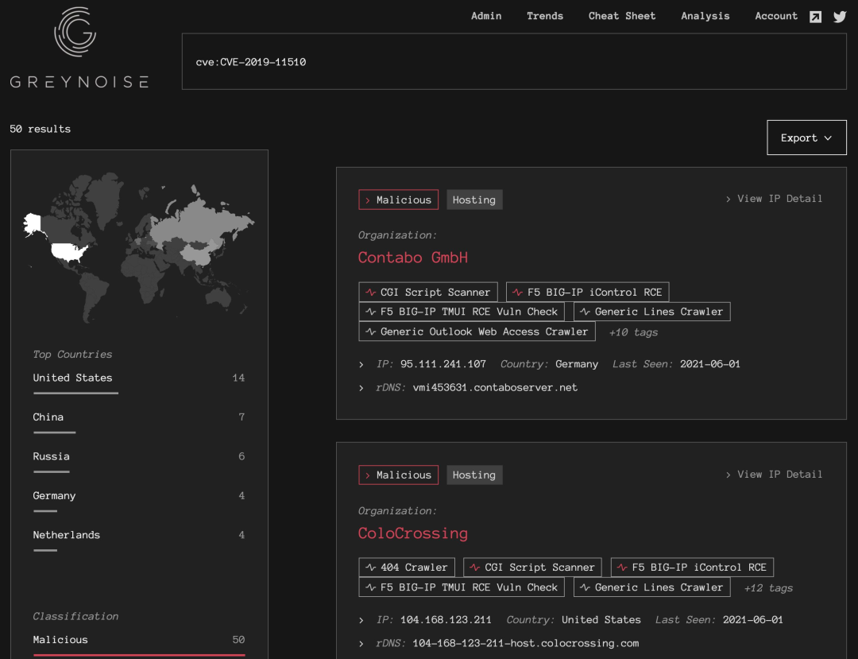Click the GreyNoise logo
The height and width of the screenshot is (659, 858).
tap(79, 47)
